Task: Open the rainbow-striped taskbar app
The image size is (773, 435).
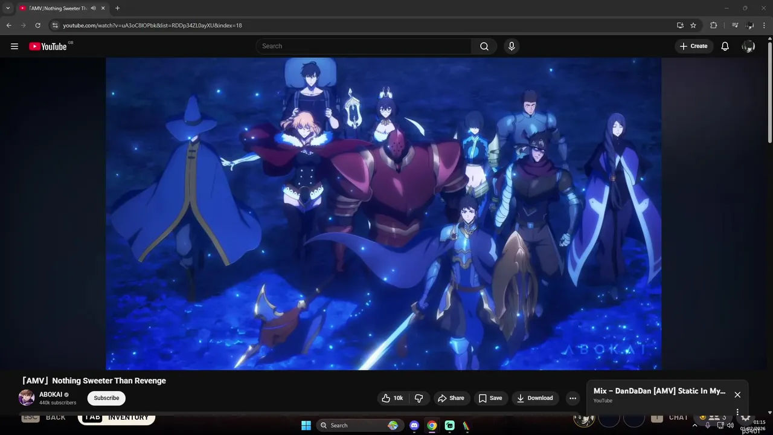Action: coord(466,425)
